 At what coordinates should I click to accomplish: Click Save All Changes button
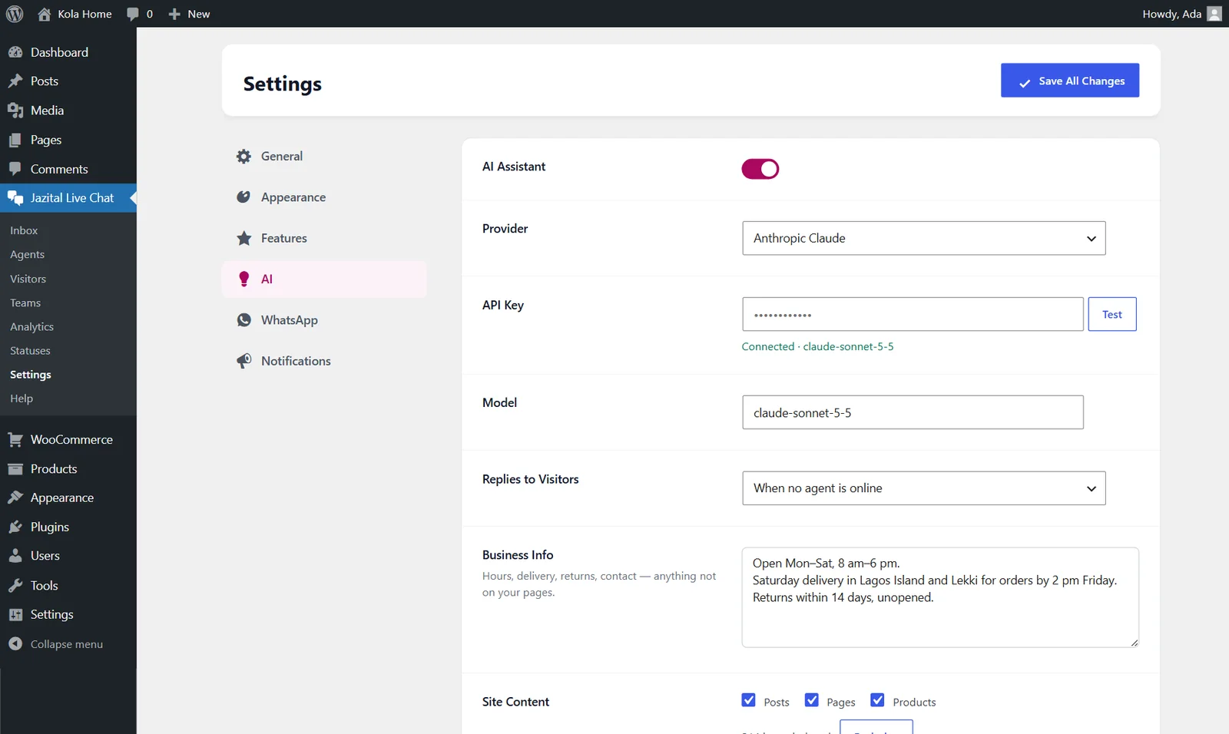click(x=1069, y=81)
